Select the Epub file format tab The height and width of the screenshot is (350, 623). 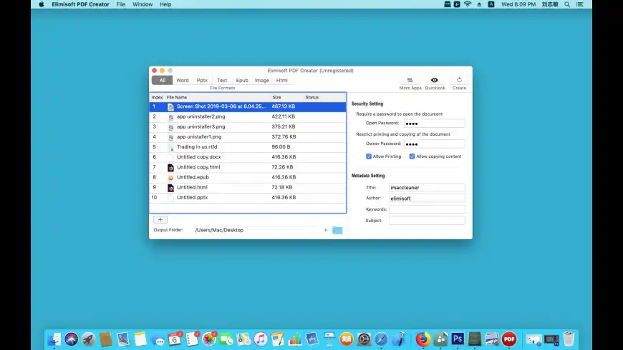pyautogui.click(x=242, y=80)
